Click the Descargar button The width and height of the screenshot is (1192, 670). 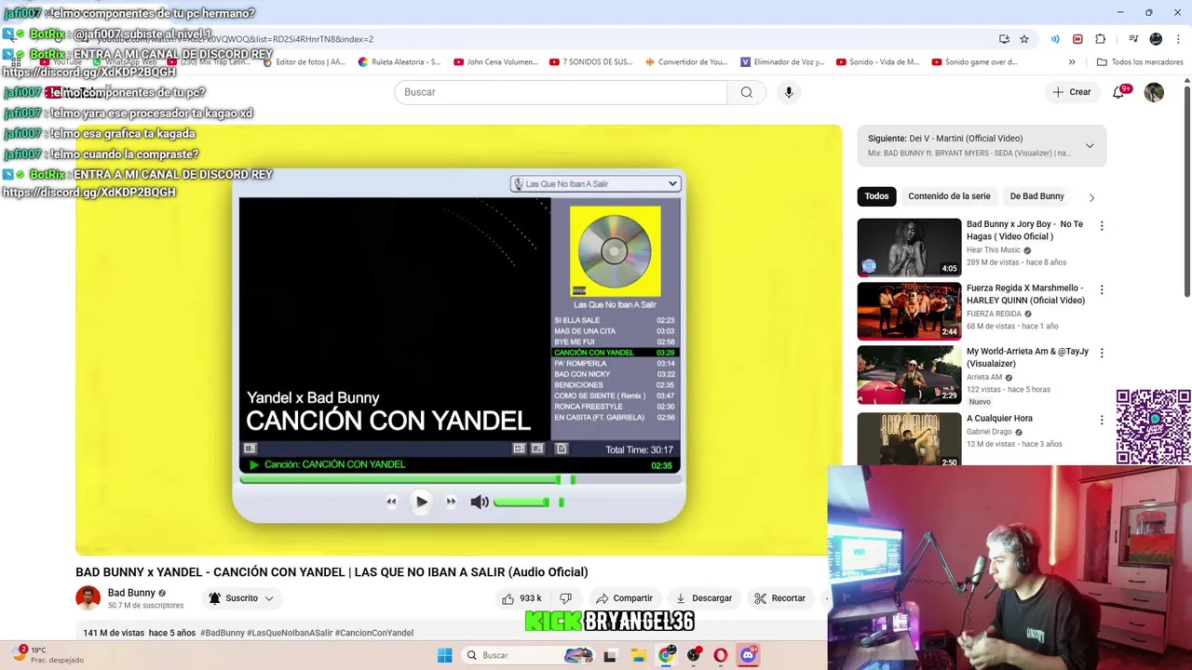[x=703, y=598]
